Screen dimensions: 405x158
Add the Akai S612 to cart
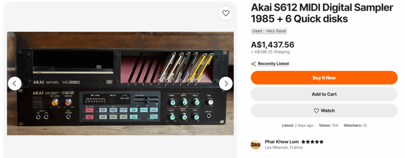point(324,94)
